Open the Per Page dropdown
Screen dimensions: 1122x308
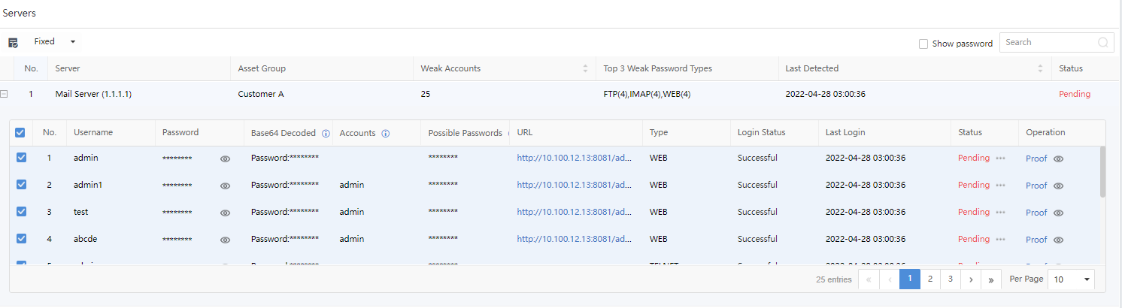pyautogui.click(x=1071, y=279)
